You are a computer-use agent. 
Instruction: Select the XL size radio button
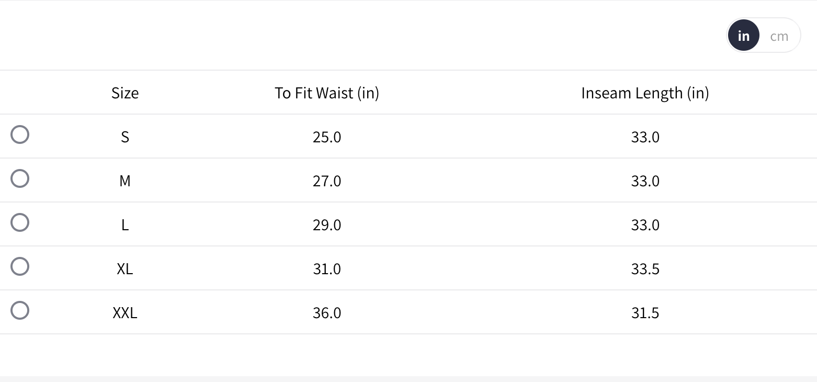(x=20, y=267)
